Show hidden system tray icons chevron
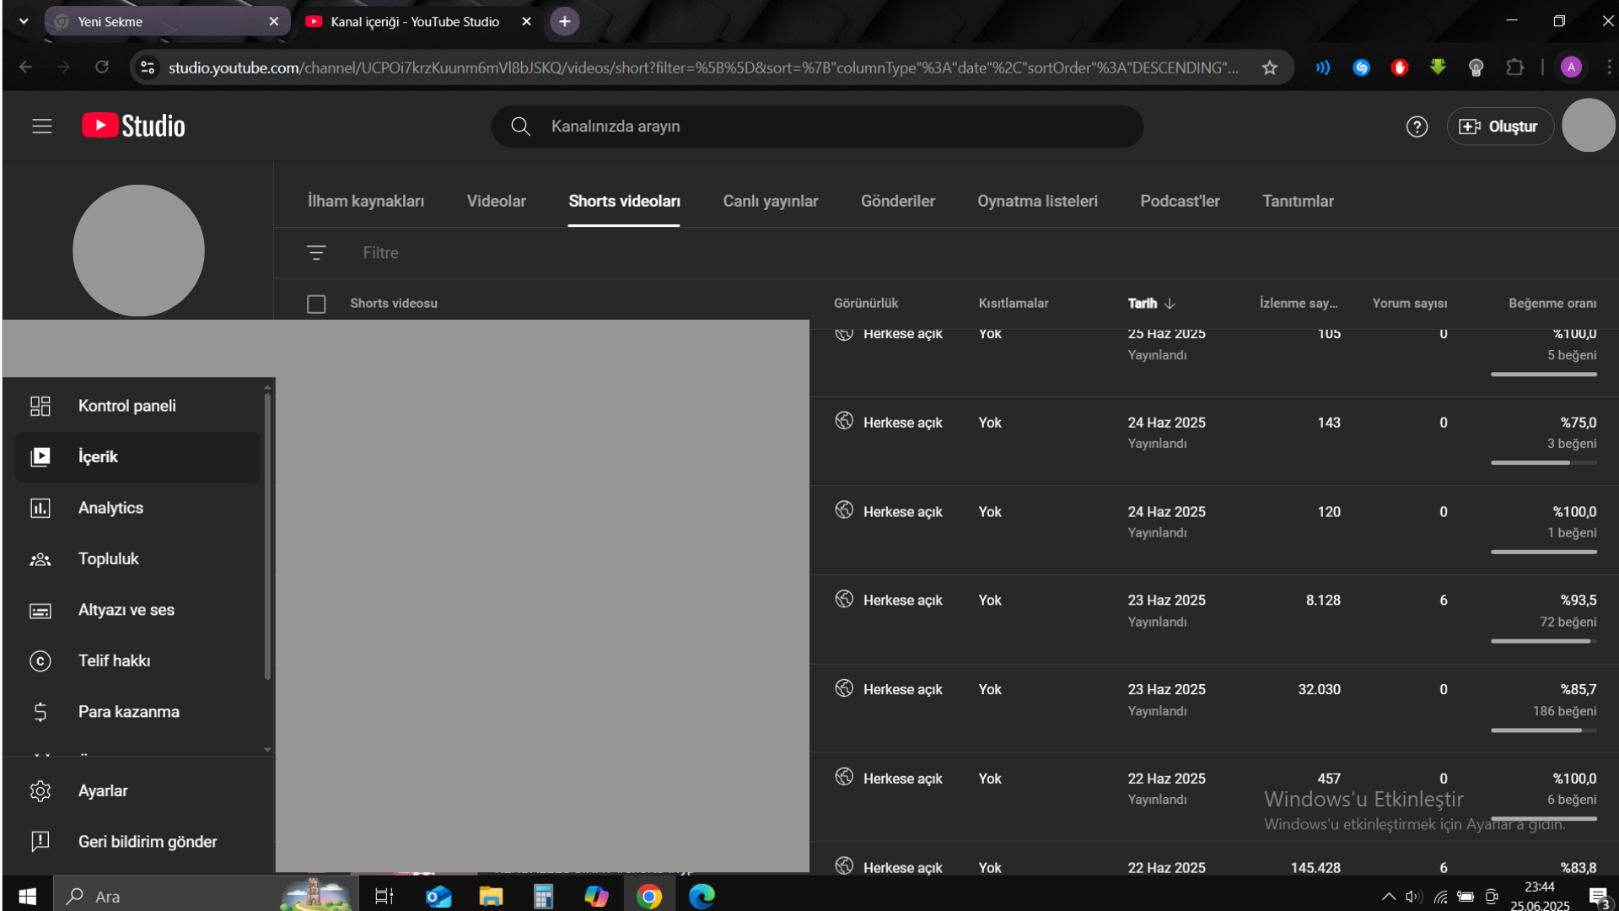 click(x=1388, y=896)
